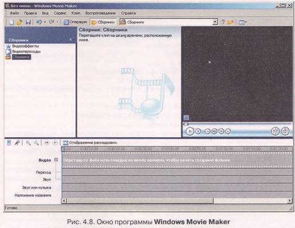
Task: Undo the last action
Action: 39,22
